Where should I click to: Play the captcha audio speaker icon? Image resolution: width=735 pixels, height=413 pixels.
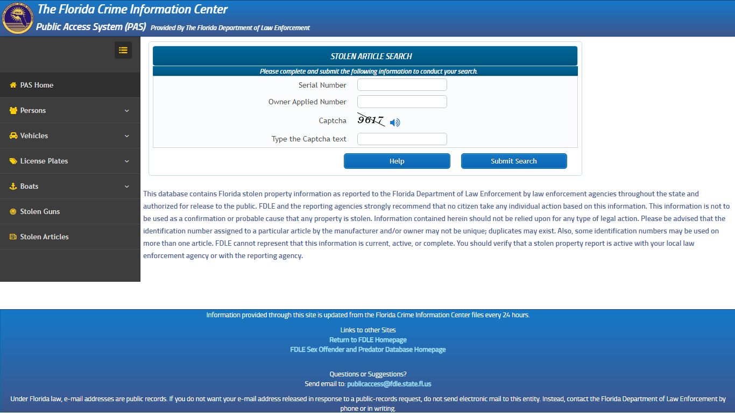point(395,123)
